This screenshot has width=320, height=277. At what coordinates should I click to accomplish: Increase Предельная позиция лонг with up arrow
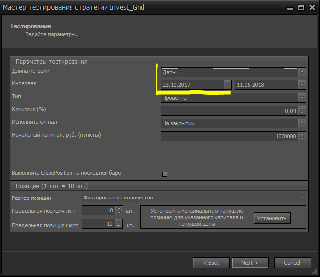click(119, 208)
